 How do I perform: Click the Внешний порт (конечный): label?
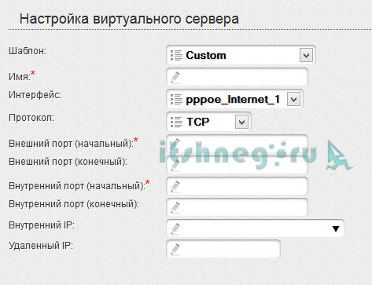tap(68, 162)
